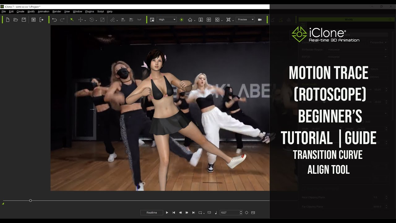Click the preview render eye icon

click(33, 20)
